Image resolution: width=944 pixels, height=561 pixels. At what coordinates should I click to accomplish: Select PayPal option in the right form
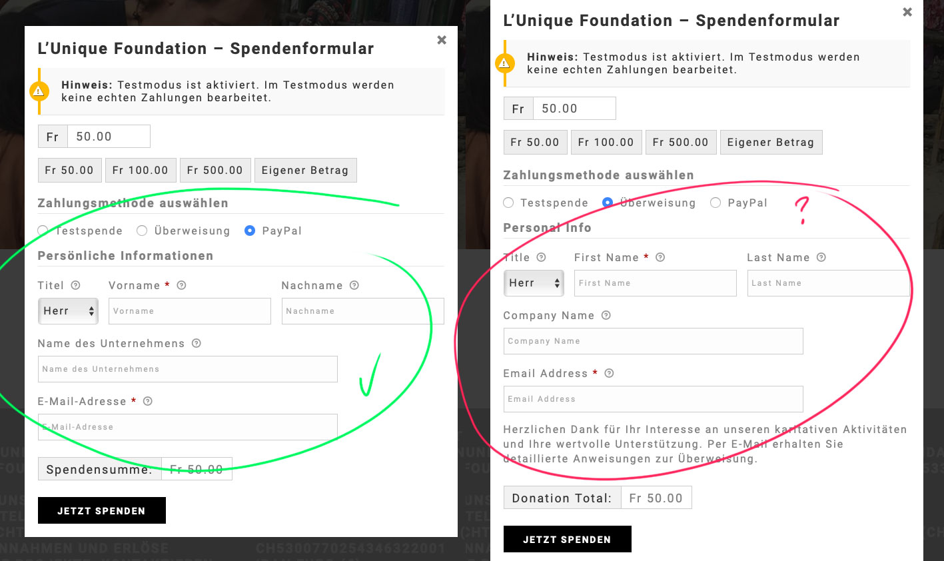[x=715, y=203]
